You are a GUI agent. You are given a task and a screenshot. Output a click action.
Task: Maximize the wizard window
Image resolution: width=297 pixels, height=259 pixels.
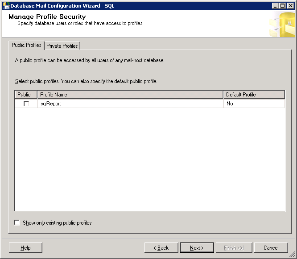pos(282,5)
